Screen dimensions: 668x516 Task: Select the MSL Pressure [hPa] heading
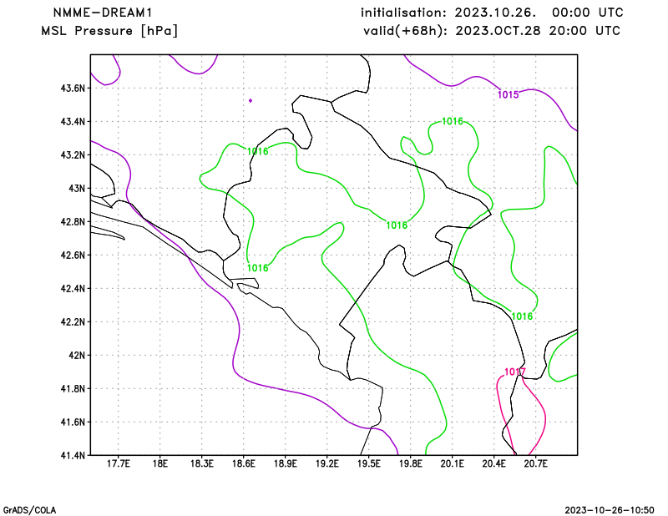[x=109, y=31]
